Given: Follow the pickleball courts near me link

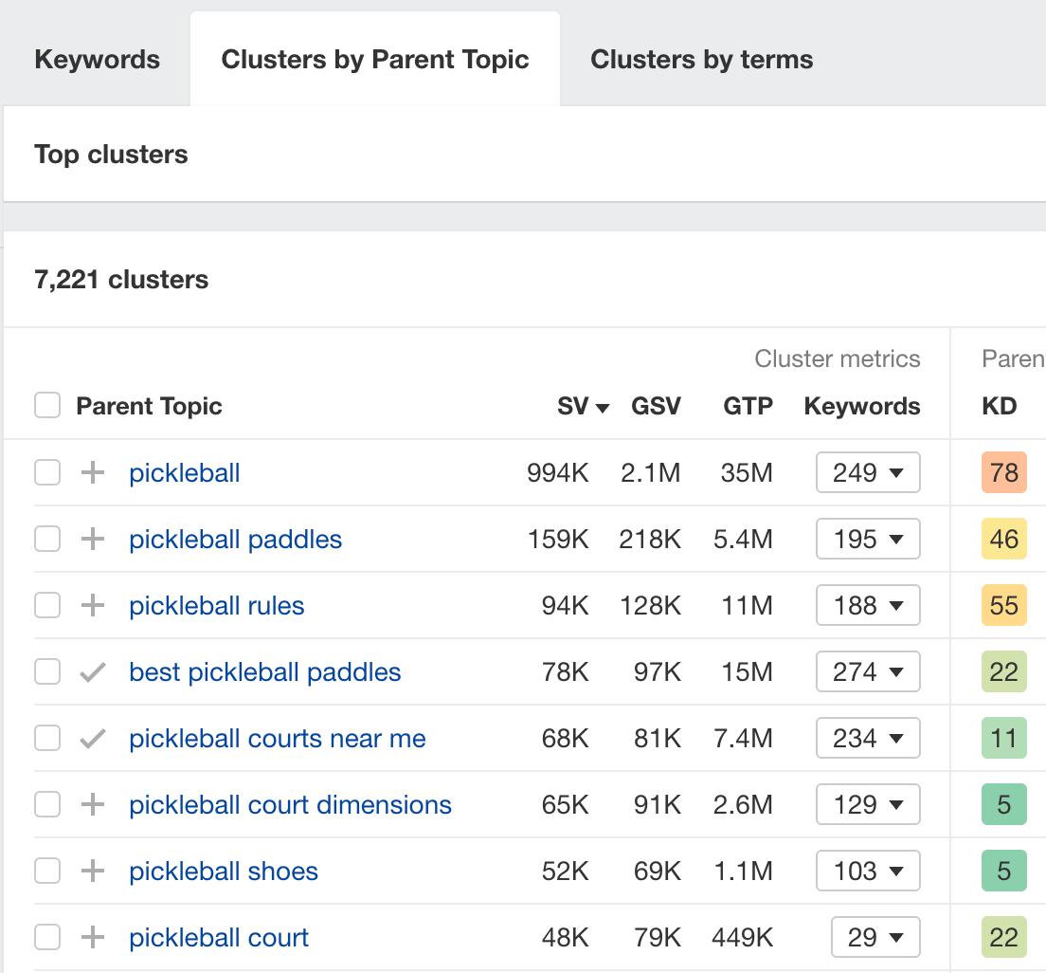Looking at the screenshot, I should 277,738.
